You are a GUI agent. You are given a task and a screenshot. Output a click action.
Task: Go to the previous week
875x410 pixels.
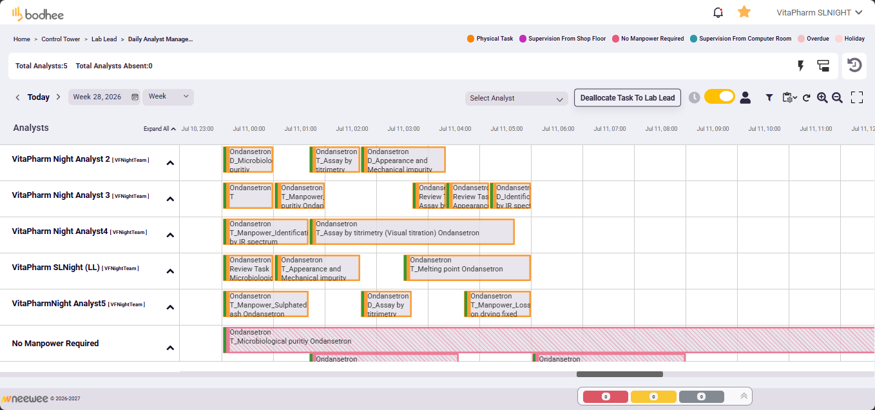17,97
